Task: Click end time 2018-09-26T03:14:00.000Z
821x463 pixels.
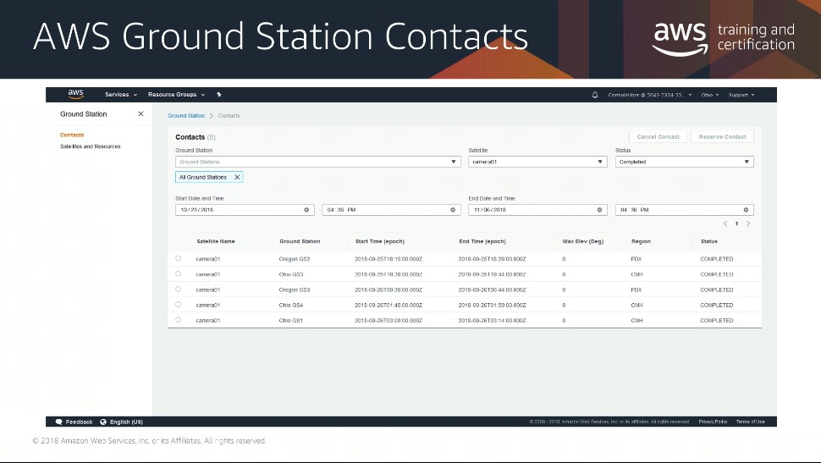Action: point(492,320)
